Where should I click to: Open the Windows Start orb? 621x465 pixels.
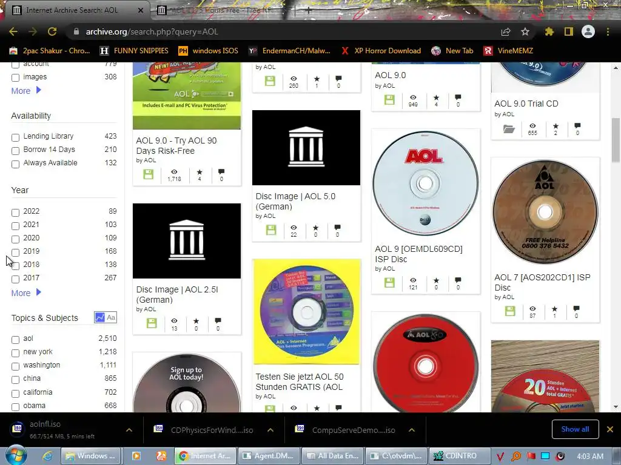tap(16, 455)
